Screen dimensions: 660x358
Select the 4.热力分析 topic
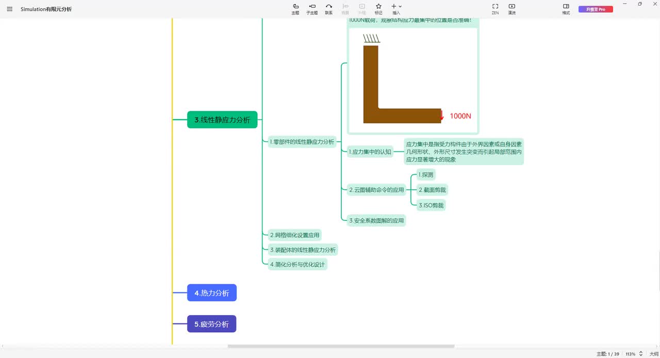pos(212,293)
